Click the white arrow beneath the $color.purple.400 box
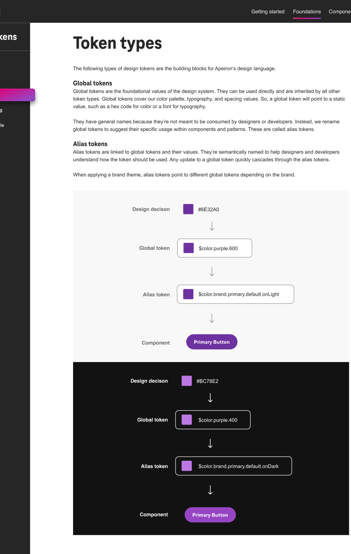This screenshot has height=554, width=351. (210, 443)
